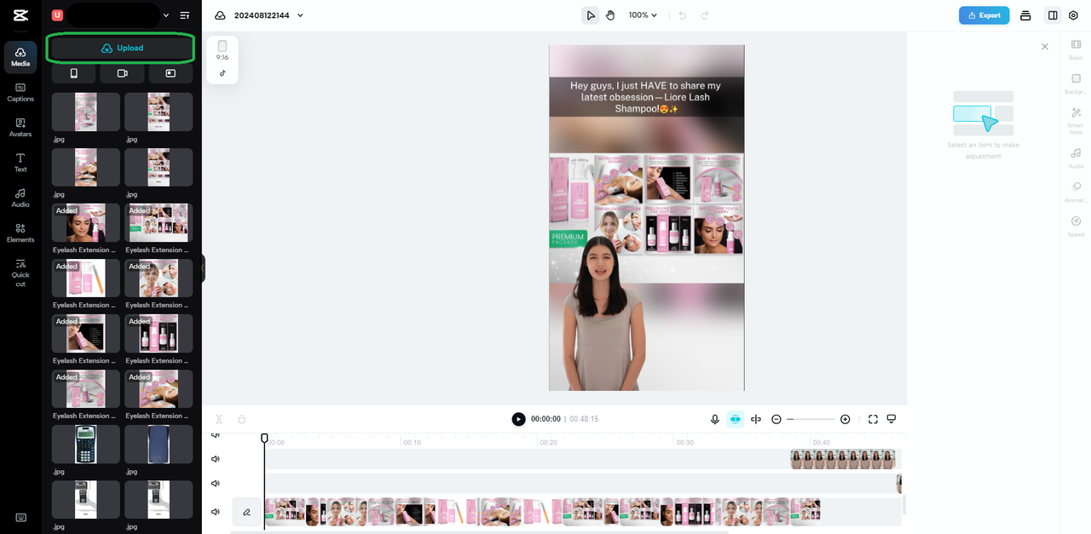Viewport: 1091px width, 534px height.
Task: Choose screen recording icon
Action: point(170,73)
